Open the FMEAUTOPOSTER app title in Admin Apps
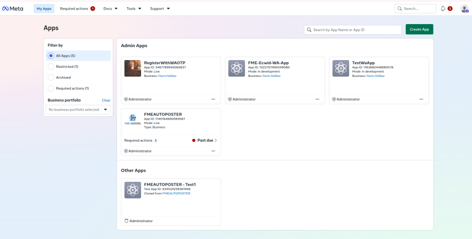Viewport: 472px width, 239px height. (163, 114)
